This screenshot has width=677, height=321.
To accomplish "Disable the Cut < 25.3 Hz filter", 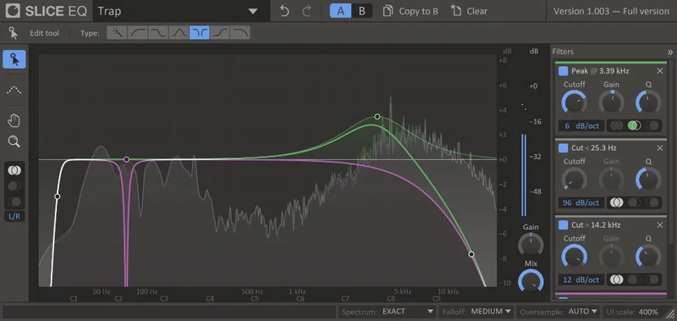I will coord(563,148).
